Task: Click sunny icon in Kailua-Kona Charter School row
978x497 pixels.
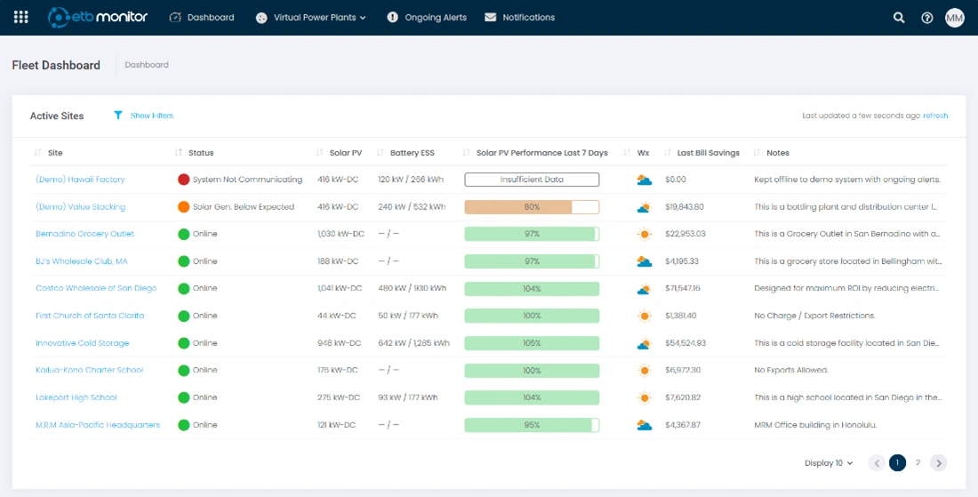Action: pyautogui.click(x=645, y=371)
